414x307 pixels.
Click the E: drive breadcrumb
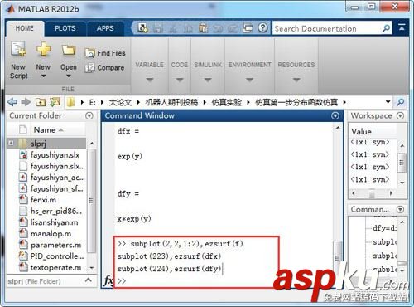[93, 102]
